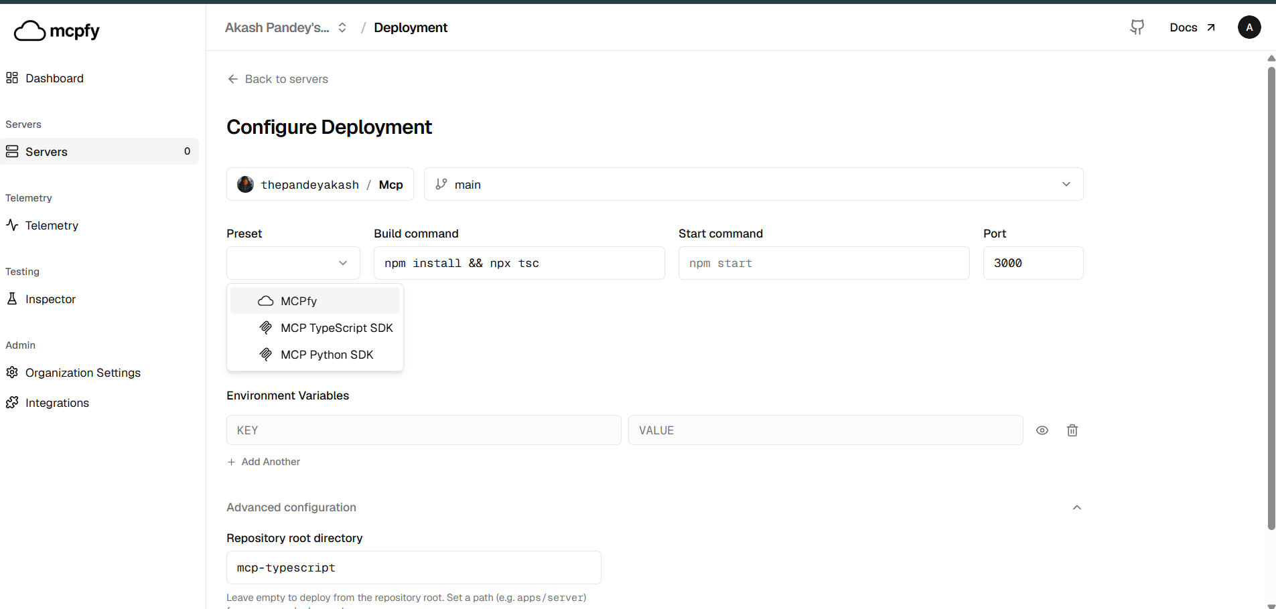Open the main branch dropdown
Viewport: 1276px width, 609px height.
(754, 184)
